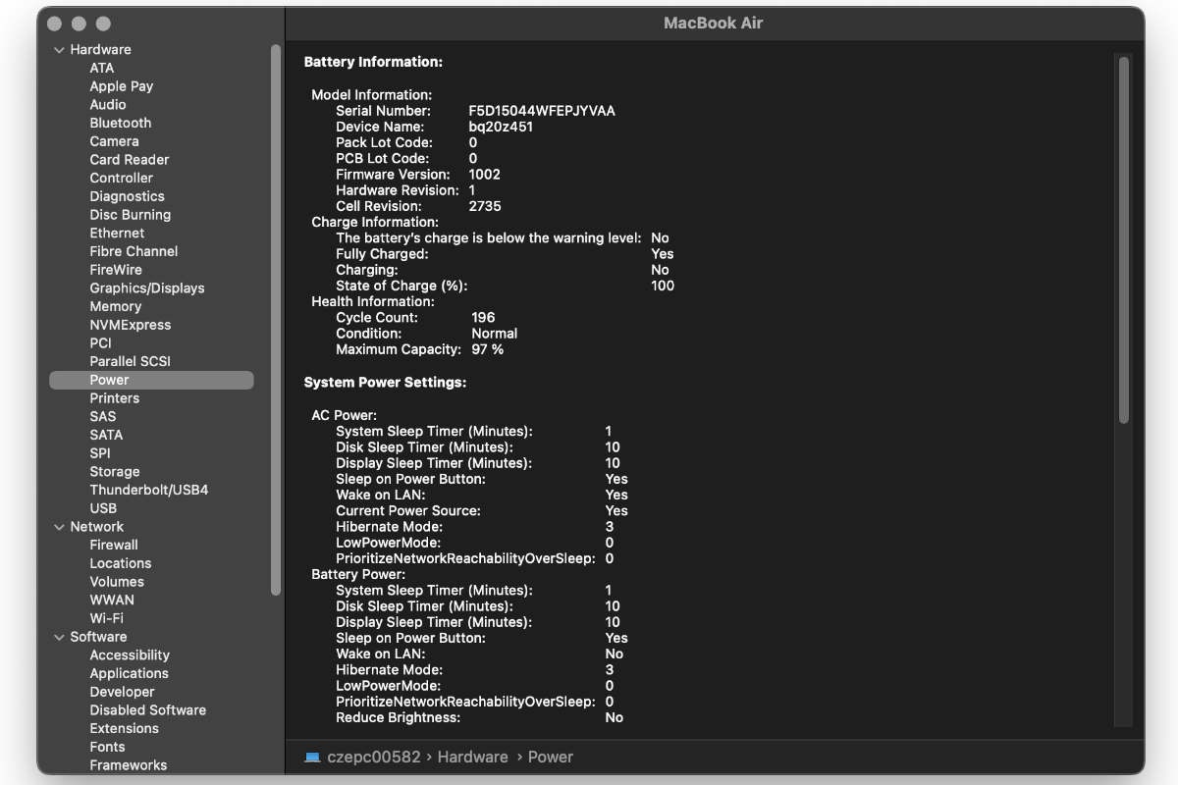This screenshot has height=785, width=1178.
Task: Open Frameworks software section
Action: pyautogui.click(x=129, y=765)
